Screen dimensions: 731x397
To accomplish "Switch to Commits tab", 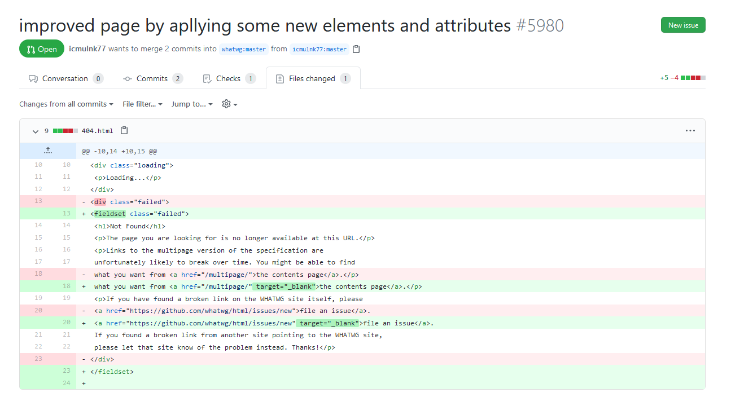I will pos(153,78).
